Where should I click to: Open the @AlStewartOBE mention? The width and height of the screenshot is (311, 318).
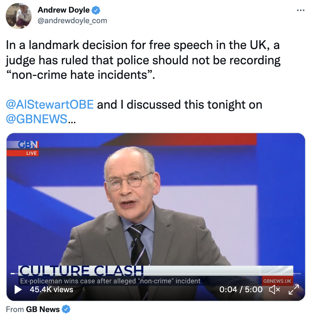[x=50, y=104]
